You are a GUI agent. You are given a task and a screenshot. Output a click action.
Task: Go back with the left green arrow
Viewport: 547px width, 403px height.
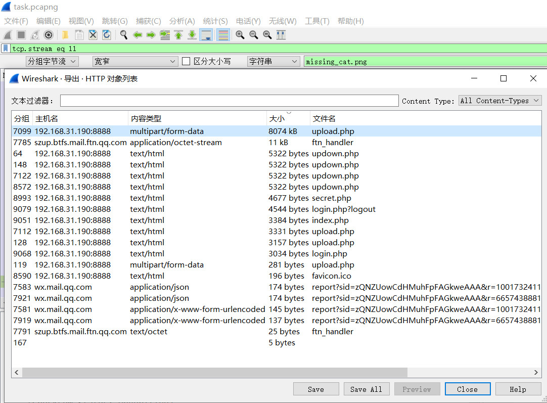(x=138, y=35)
